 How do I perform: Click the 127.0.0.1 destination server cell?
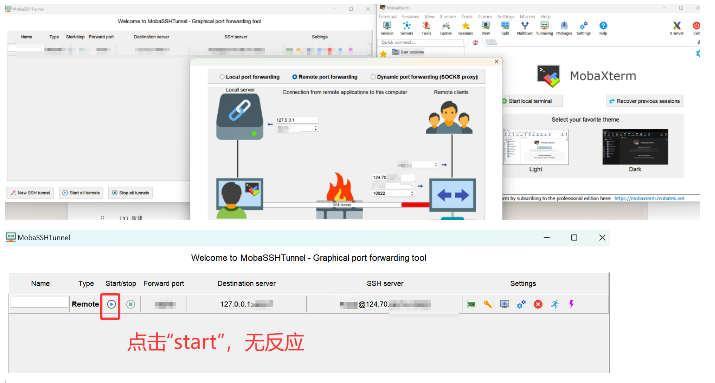click(x=246, y=304)
